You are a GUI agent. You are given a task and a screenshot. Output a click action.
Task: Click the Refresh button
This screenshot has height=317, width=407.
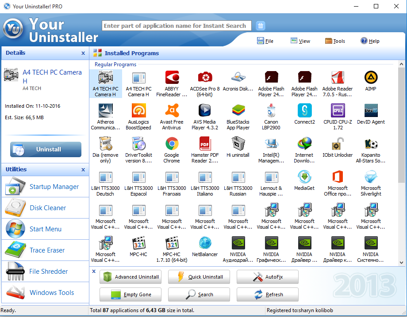click(x=267, y=294)
